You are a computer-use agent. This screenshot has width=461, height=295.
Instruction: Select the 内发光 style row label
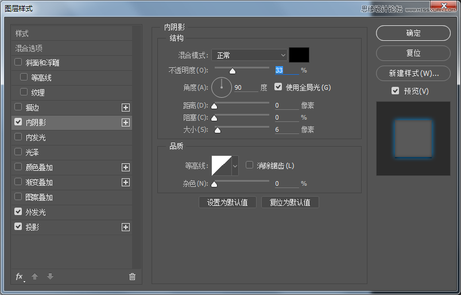tap(35, 137)
